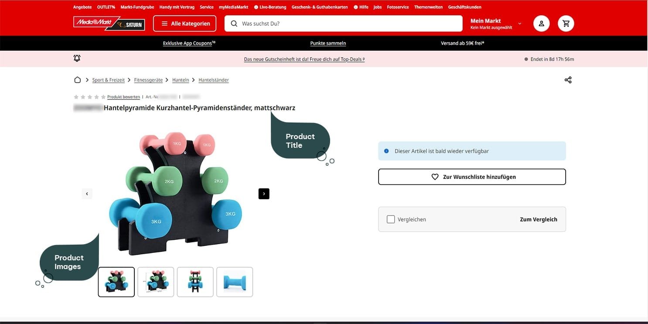The height and width of the screenshot is (324, 648).
Task: Click the share icon
Action: click(568, 80)
